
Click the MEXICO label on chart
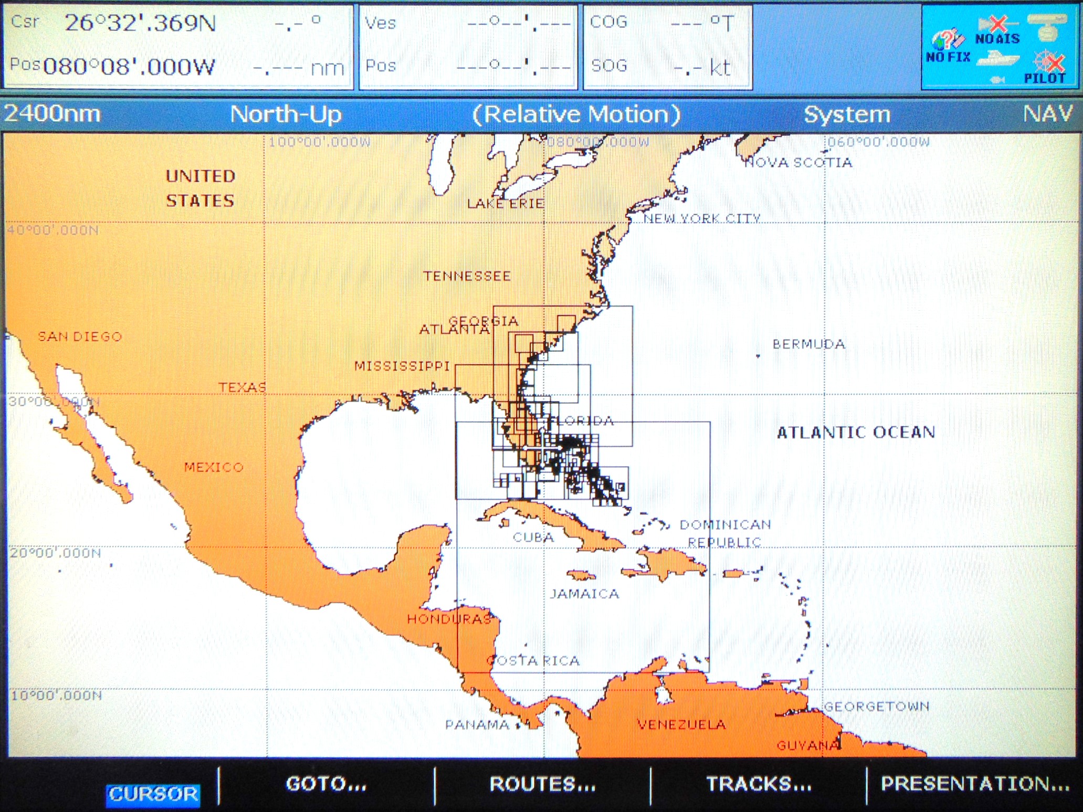coord(214,467)
